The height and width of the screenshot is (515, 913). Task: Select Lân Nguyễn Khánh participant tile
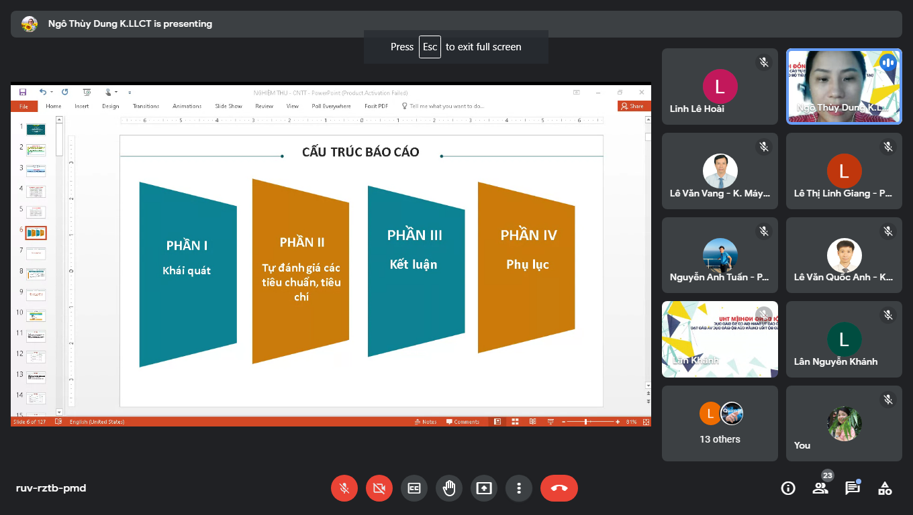[x=844, y=339]
